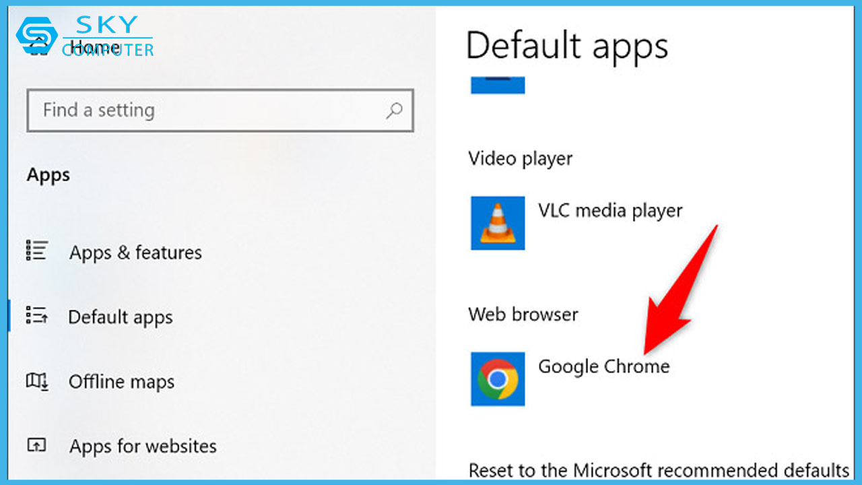The height and width of the screenshot is (485, 862).
Task: Click the Default apps page heading
Action: pos(567,47)
